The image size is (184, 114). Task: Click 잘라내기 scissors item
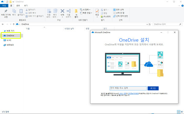[30, 10]
